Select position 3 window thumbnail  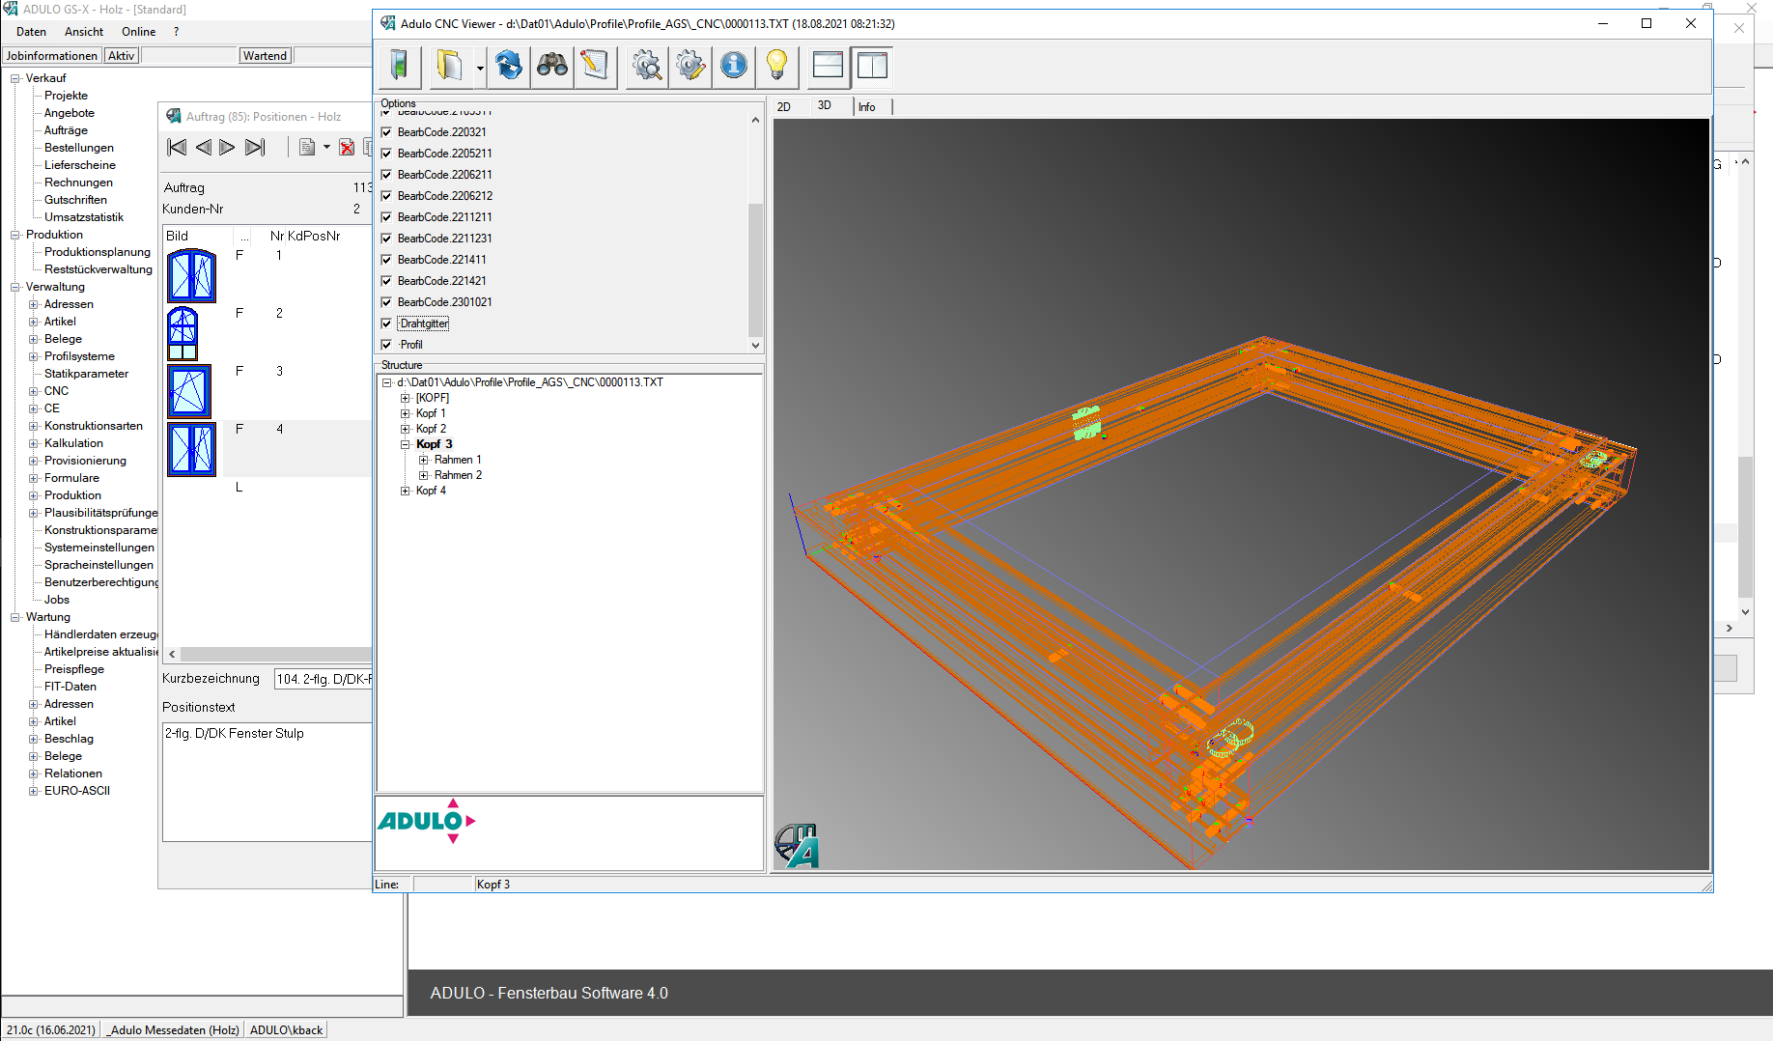coord(189,391)
